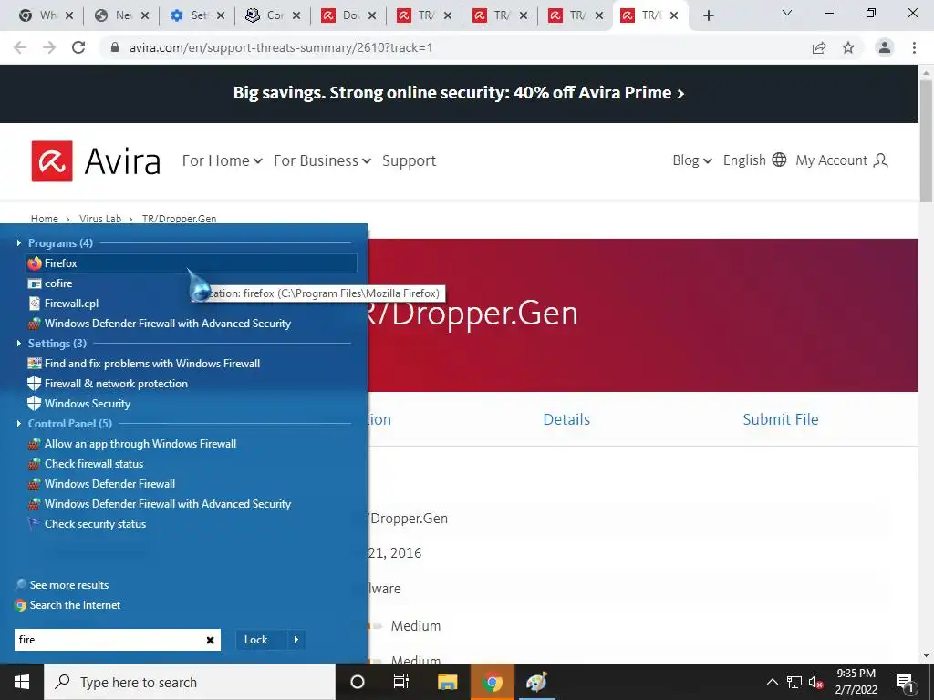Image resolution: width=934 pixels, height=700 pixels.
Task: Reload the page
Action: tap(78, 47)
